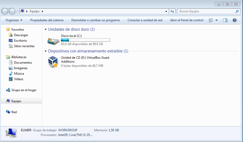Viewport: 243px width, 142px height.
Task: Click Equipo breadcrumb in address bar
Action: point(34,11)
